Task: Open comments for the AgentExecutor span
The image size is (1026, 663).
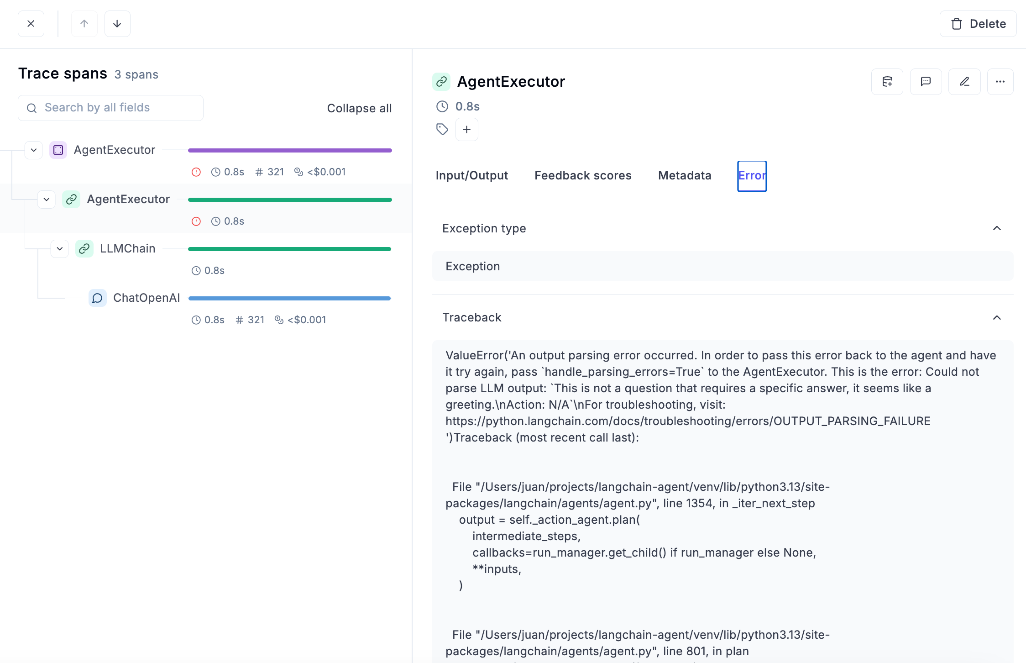Action: [x=926, y=81]
